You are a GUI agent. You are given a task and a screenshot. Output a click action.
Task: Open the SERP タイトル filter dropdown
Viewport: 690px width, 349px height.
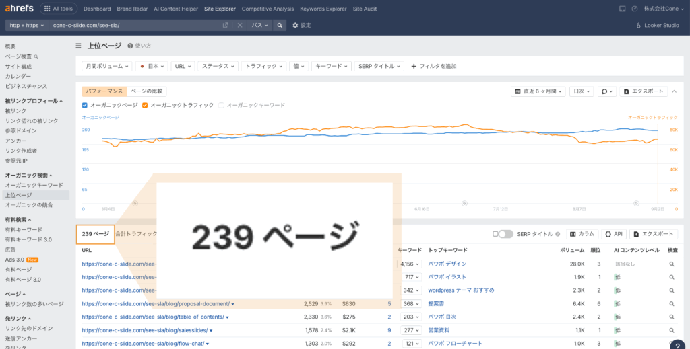tap(379, 67)
